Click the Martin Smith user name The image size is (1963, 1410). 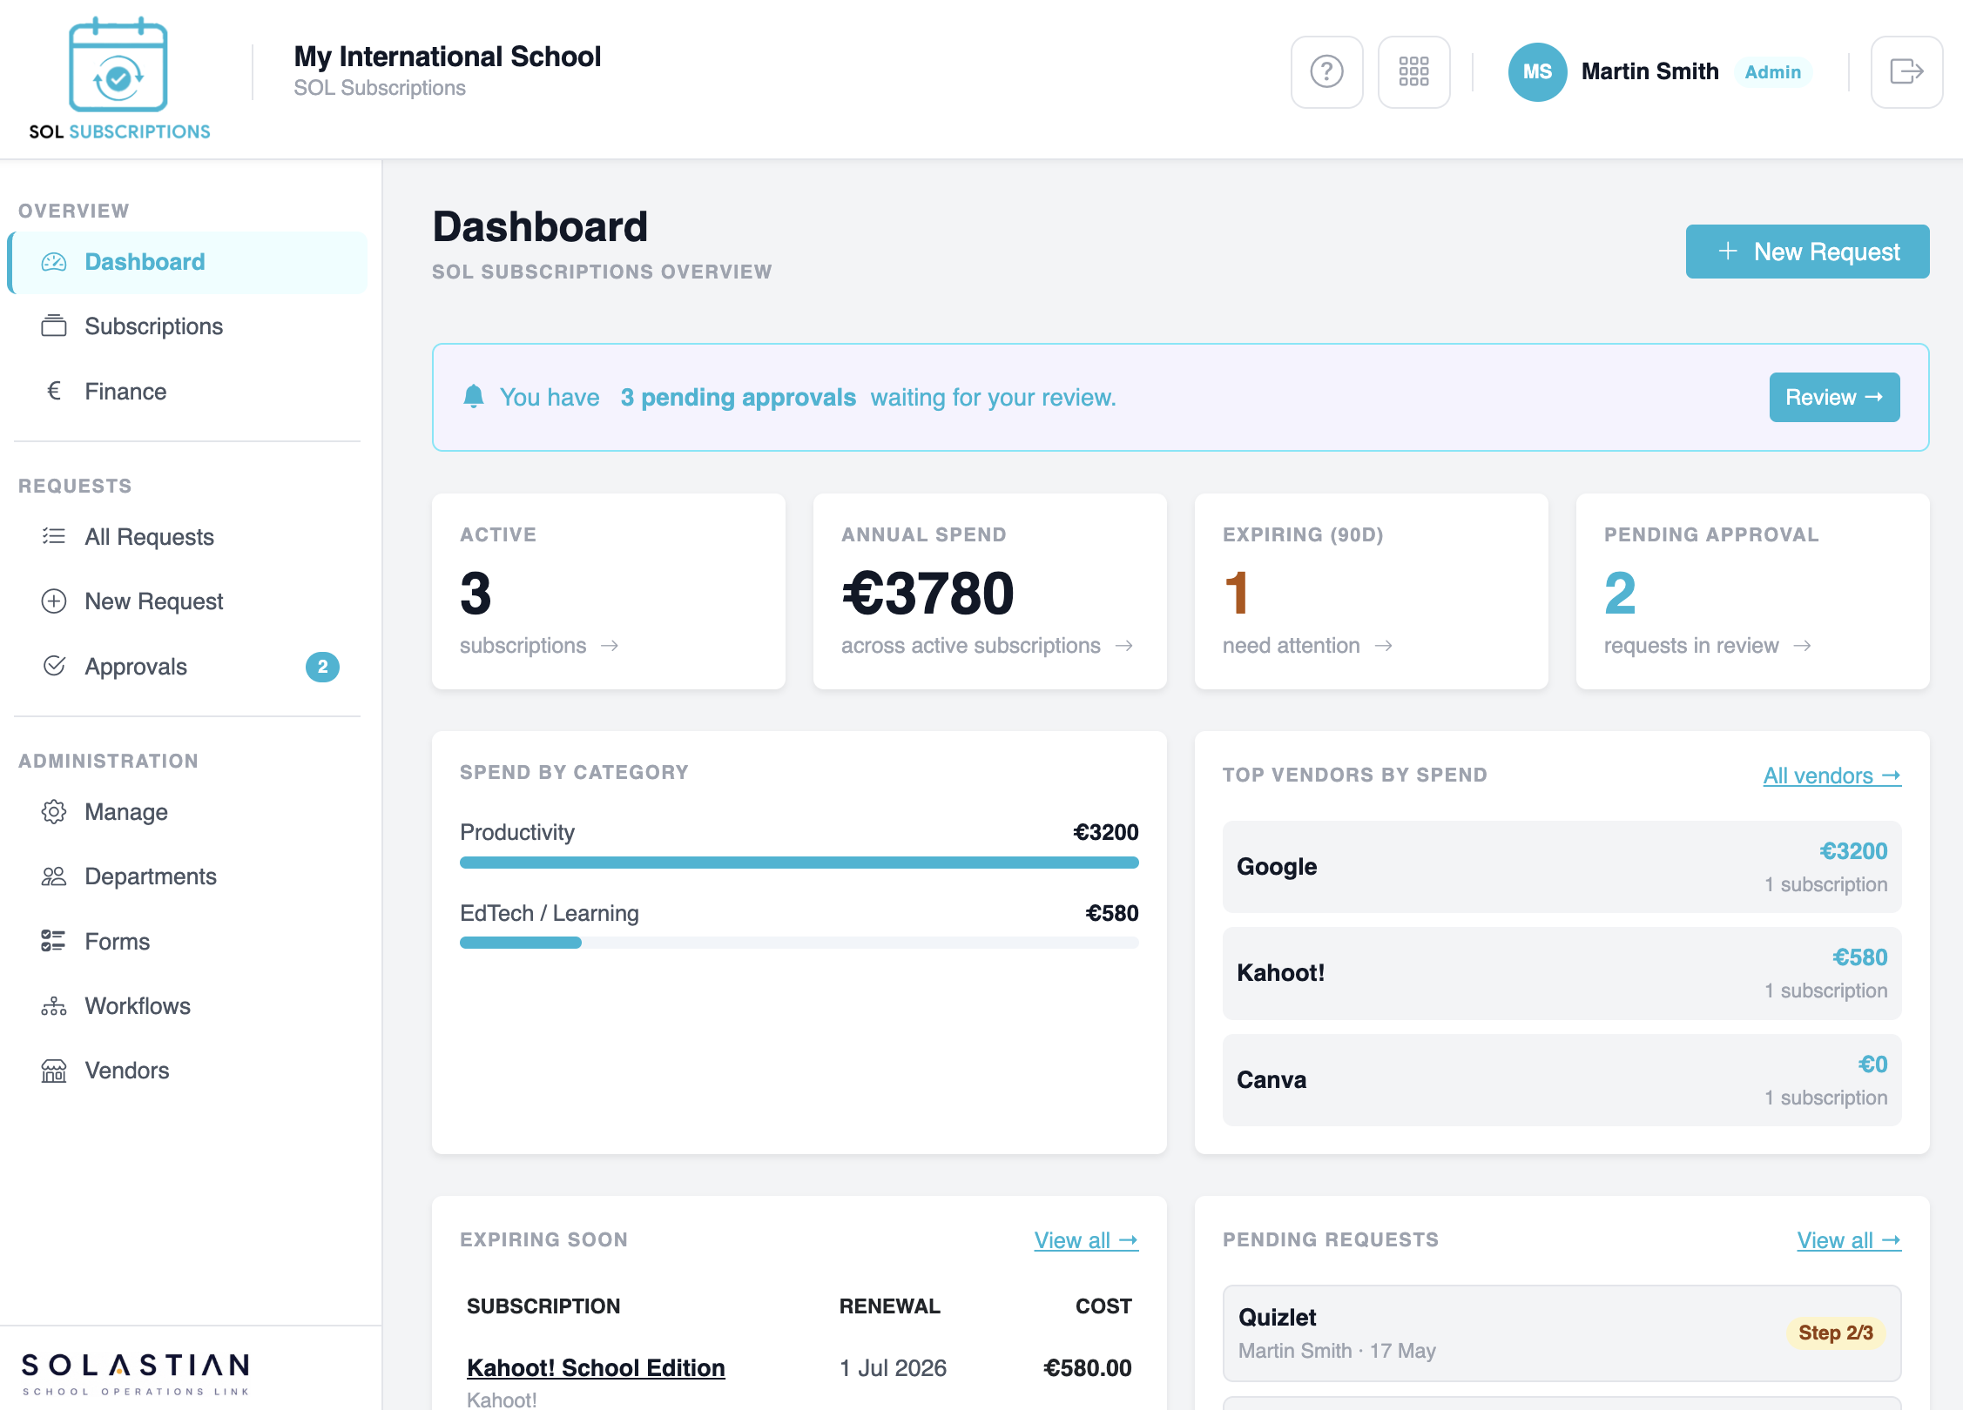click(x=1649, y=71)
